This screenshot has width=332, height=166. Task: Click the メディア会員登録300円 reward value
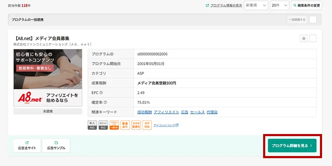pos(156,83)
